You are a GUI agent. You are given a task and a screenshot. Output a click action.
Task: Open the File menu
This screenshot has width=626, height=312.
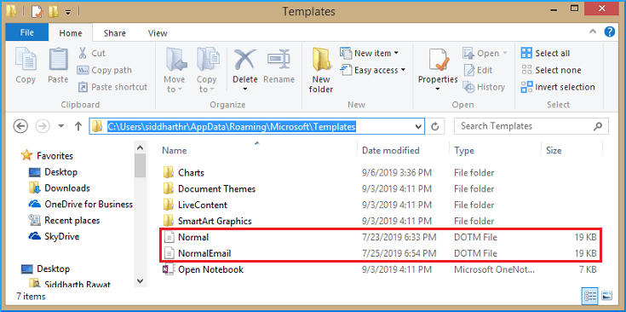(26, 32)
